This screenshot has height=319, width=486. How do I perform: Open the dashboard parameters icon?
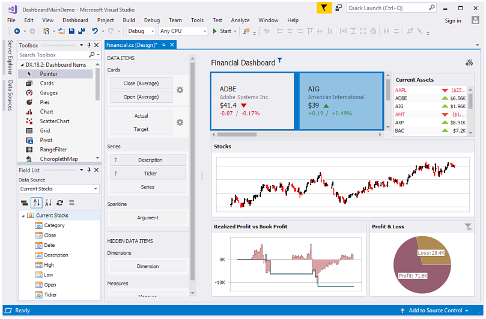click(469, 62)
